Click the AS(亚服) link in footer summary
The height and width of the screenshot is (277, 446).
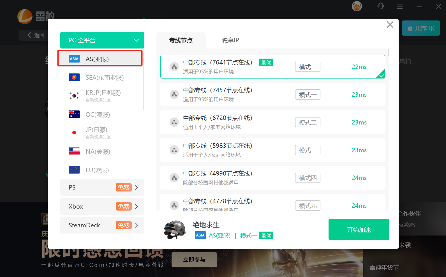pos(220,236)
